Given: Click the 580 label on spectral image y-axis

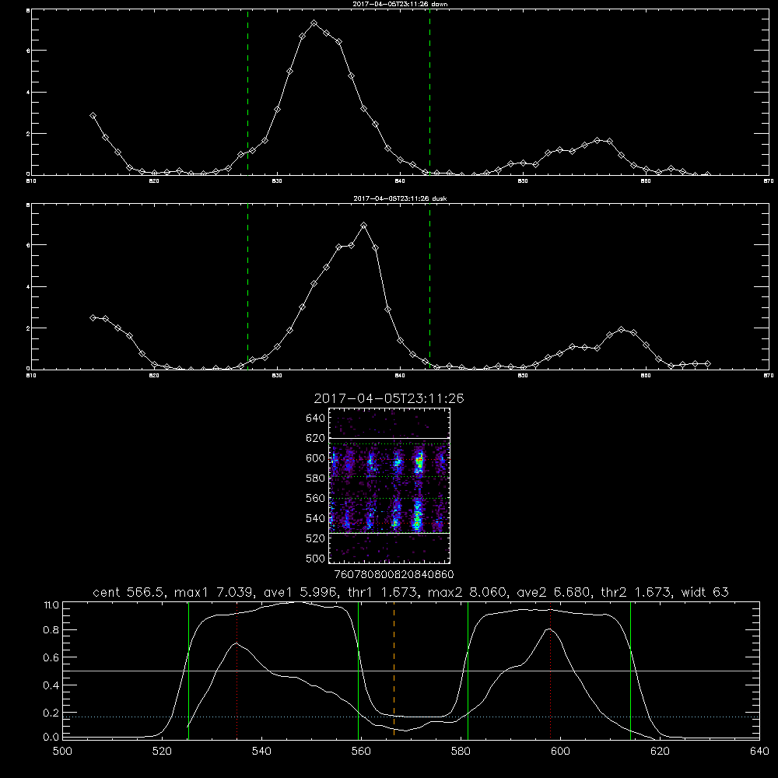Looking at the screenshot, I should [316, 478].
